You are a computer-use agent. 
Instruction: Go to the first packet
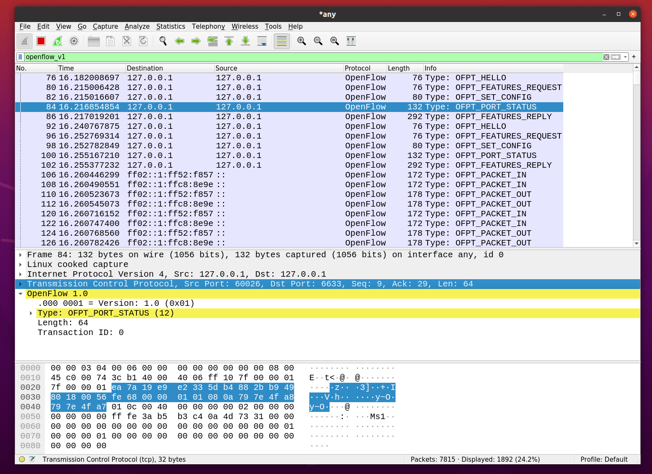229,41
